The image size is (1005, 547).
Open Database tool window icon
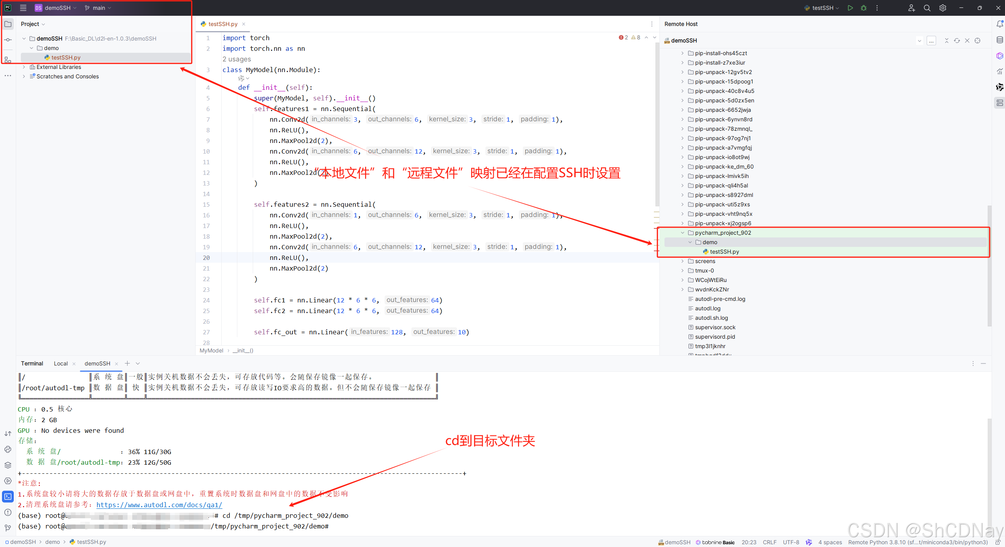(x=999, y=40)
